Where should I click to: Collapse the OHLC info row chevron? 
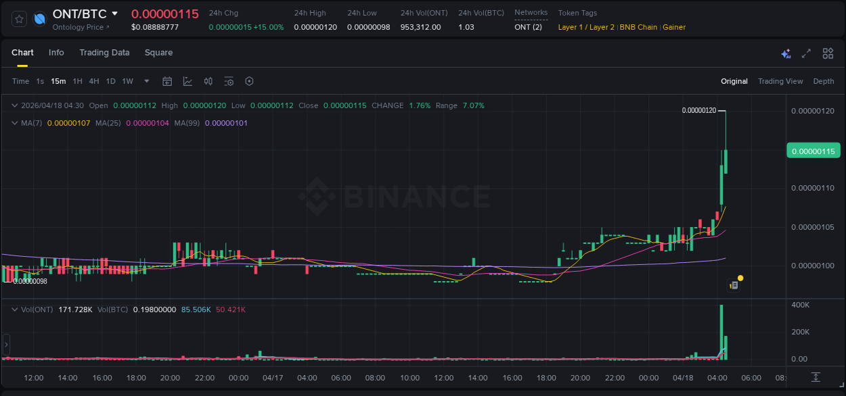tap(15, 105)
